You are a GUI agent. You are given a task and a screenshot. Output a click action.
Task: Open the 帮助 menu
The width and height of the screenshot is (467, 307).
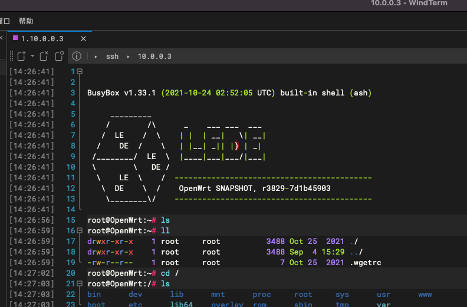pos(26,21)
